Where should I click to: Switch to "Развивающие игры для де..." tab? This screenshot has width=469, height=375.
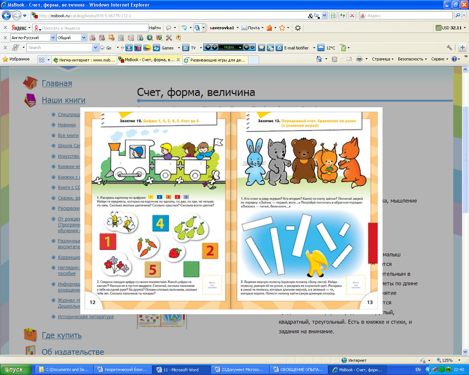pos(216,60)
